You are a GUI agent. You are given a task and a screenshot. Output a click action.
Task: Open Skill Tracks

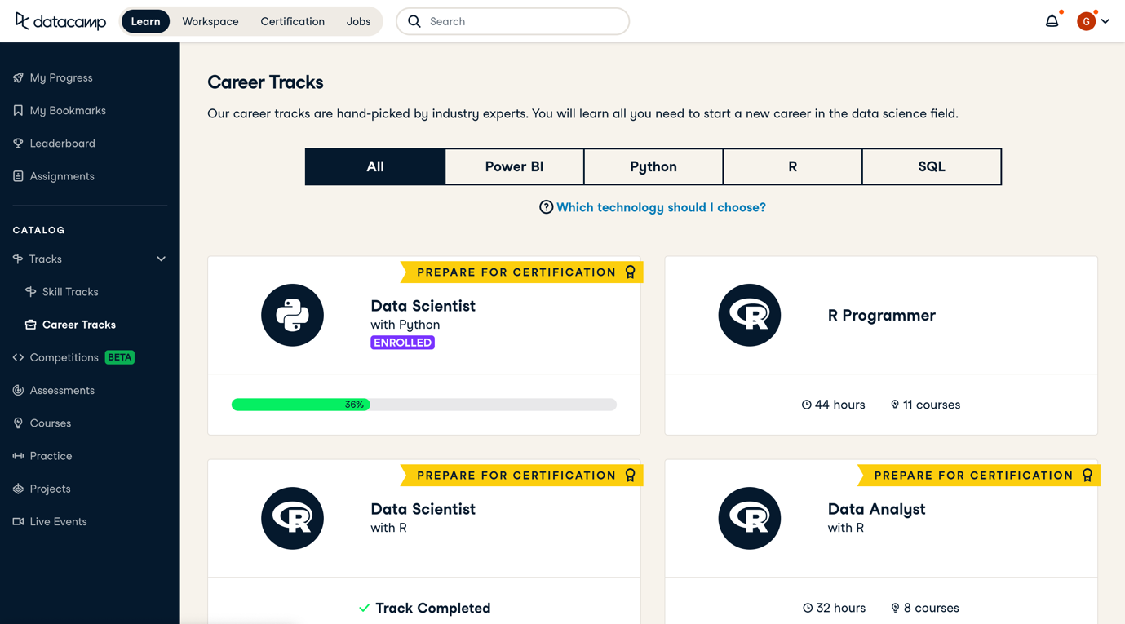(x=70, y=291)
